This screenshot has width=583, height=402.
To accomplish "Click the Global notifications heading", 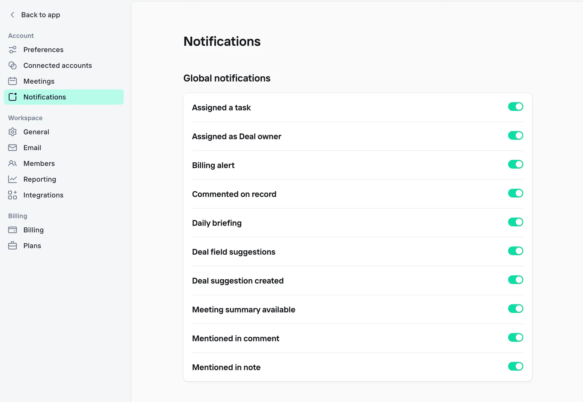I will click(x=227, y=78).
